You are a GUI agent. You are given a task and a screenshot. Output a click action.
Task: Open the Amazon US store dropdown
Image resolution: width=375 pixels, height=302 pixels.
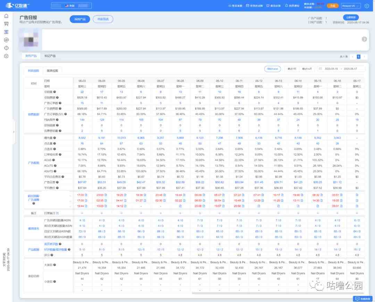(x=351, y=6)
